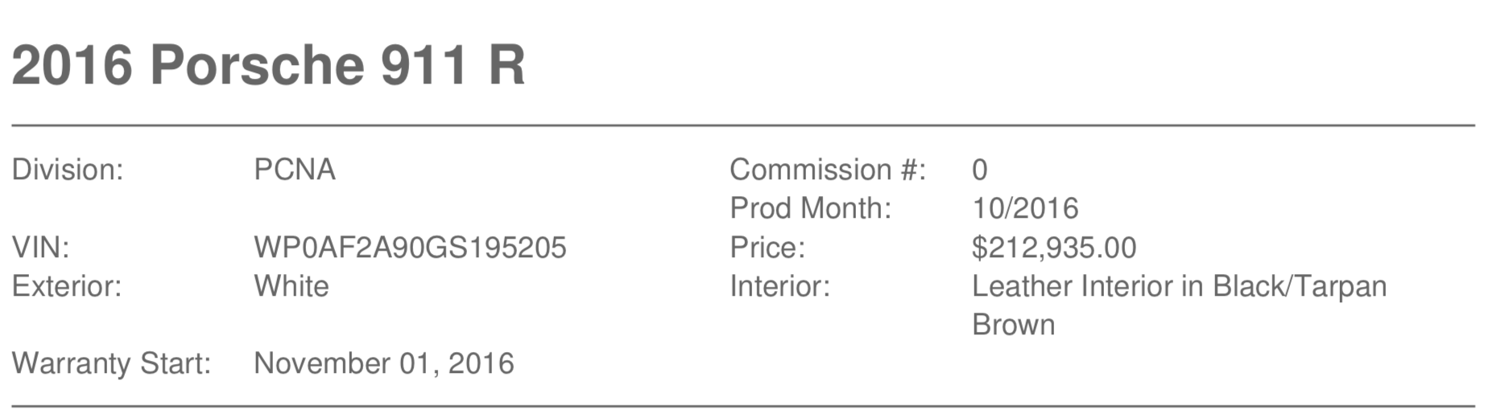Click the Price label
This screenshot has height=418, width=1509.
pos(767,248)
